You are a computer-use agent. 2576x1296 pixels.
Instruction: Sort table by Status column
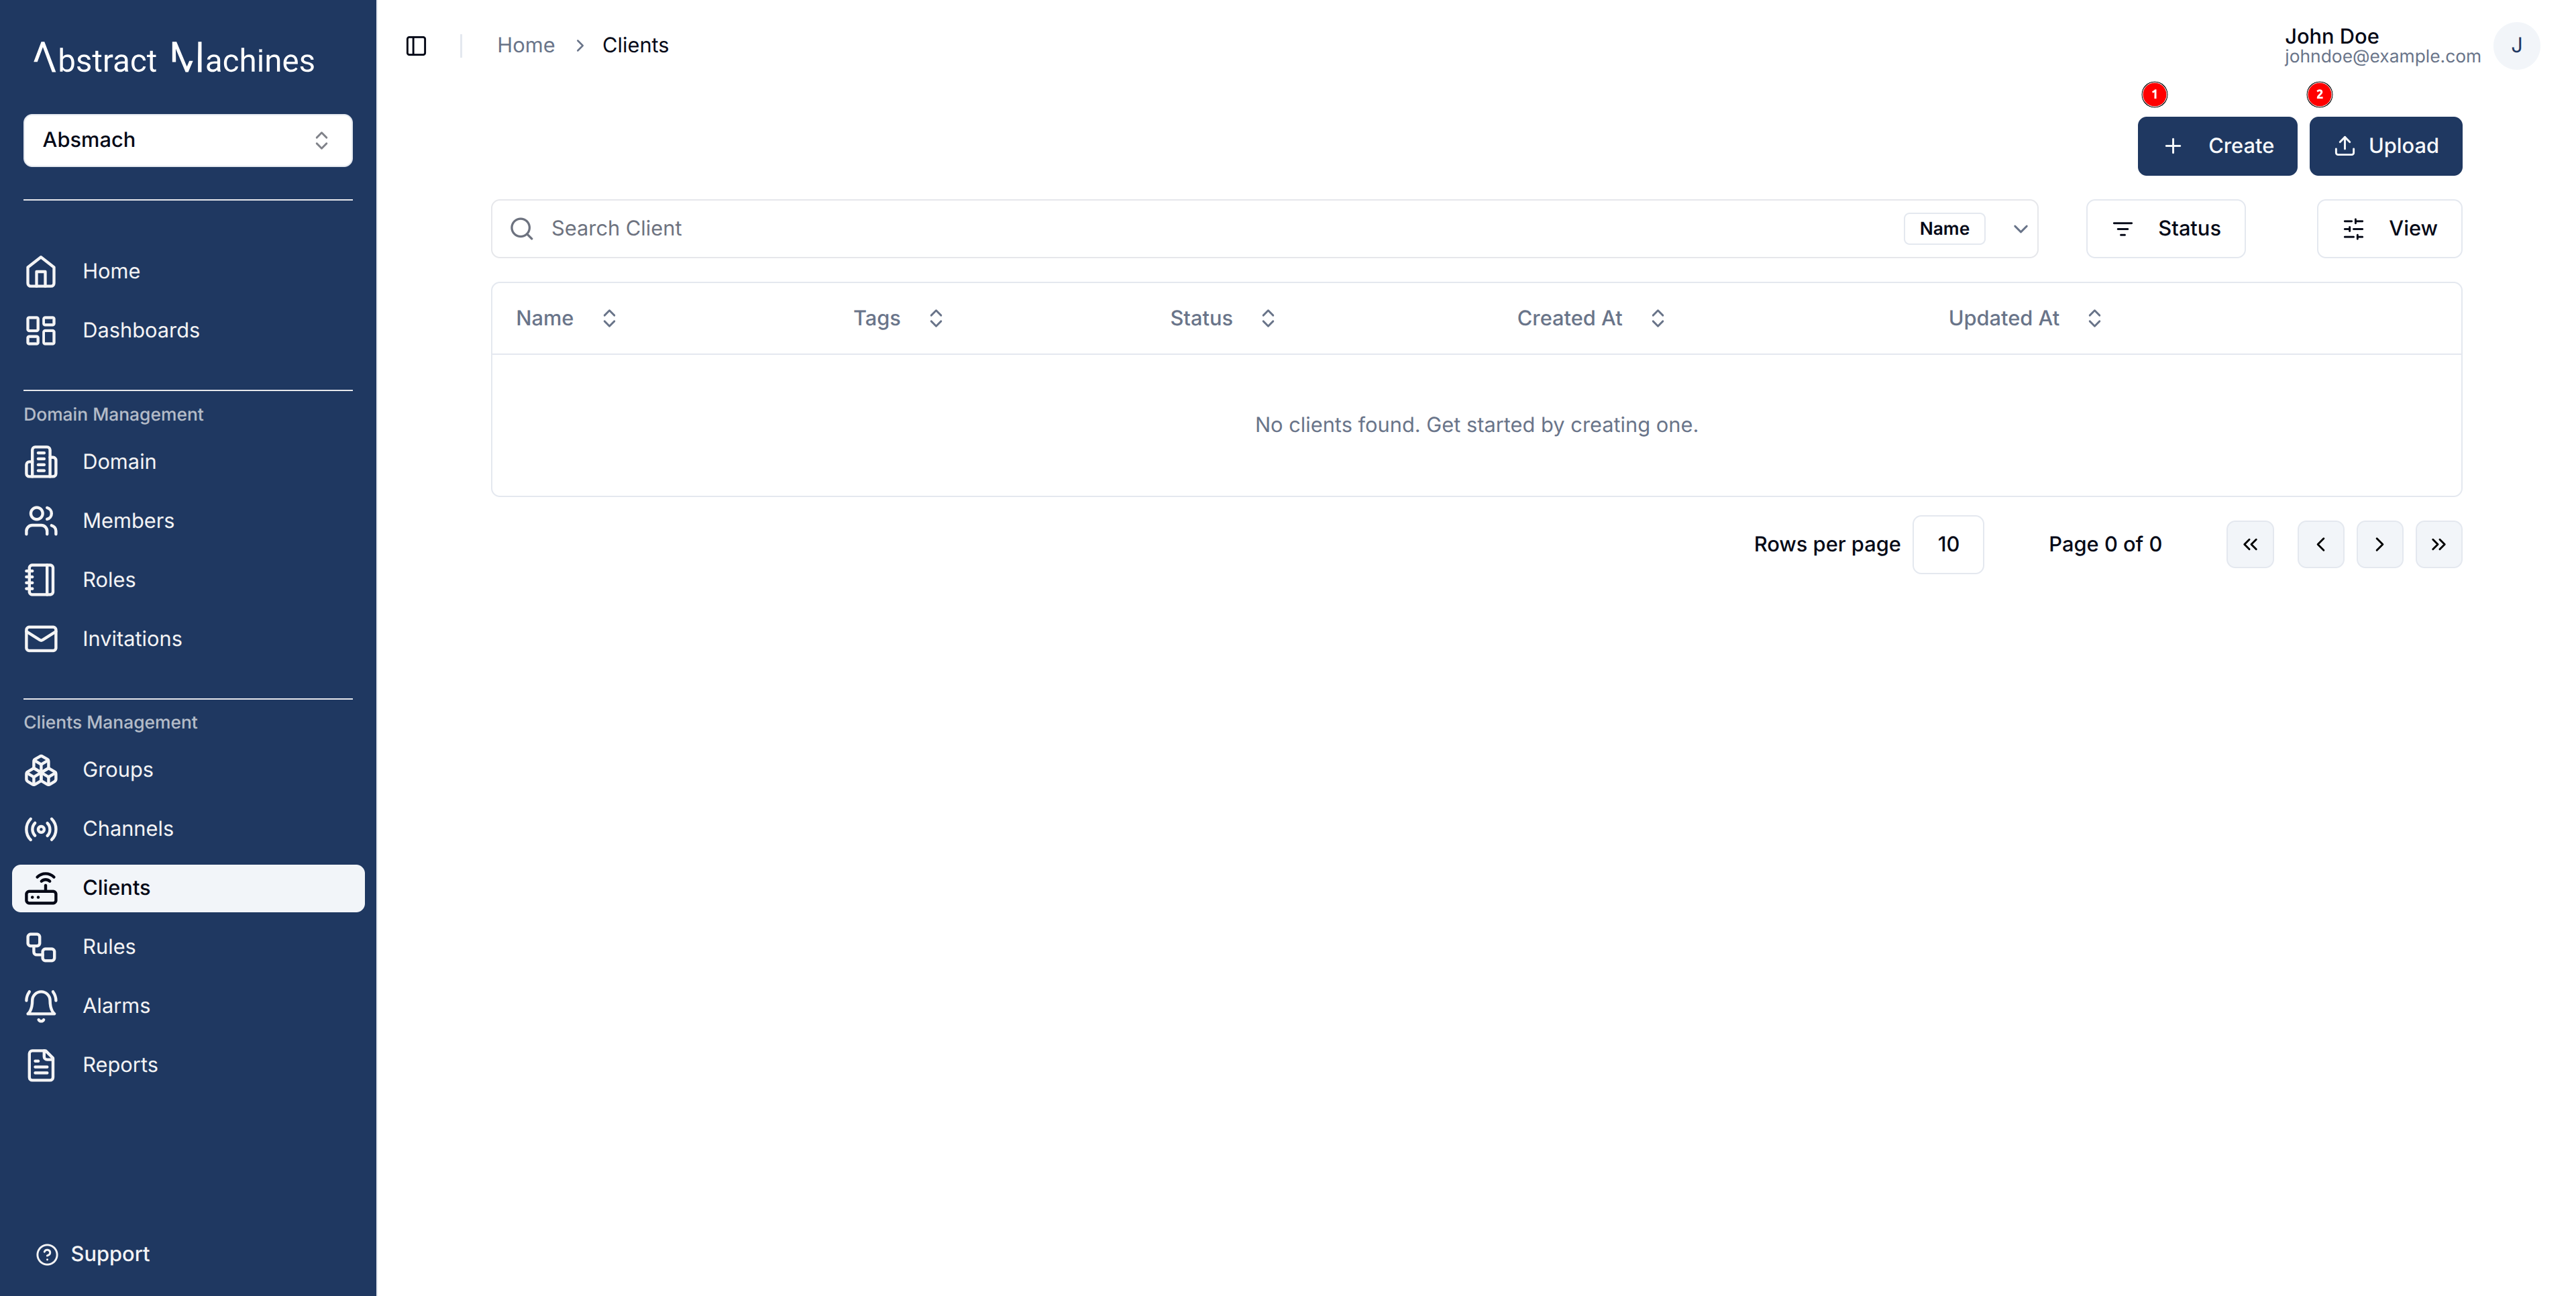point(1222,318)
